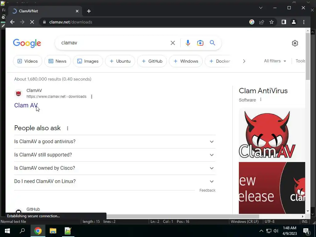Image resolution: width=316 pixels, height=237 pixels.
Task: Expand Is ClamAV a good antivirus
Action: coord(115,141)
